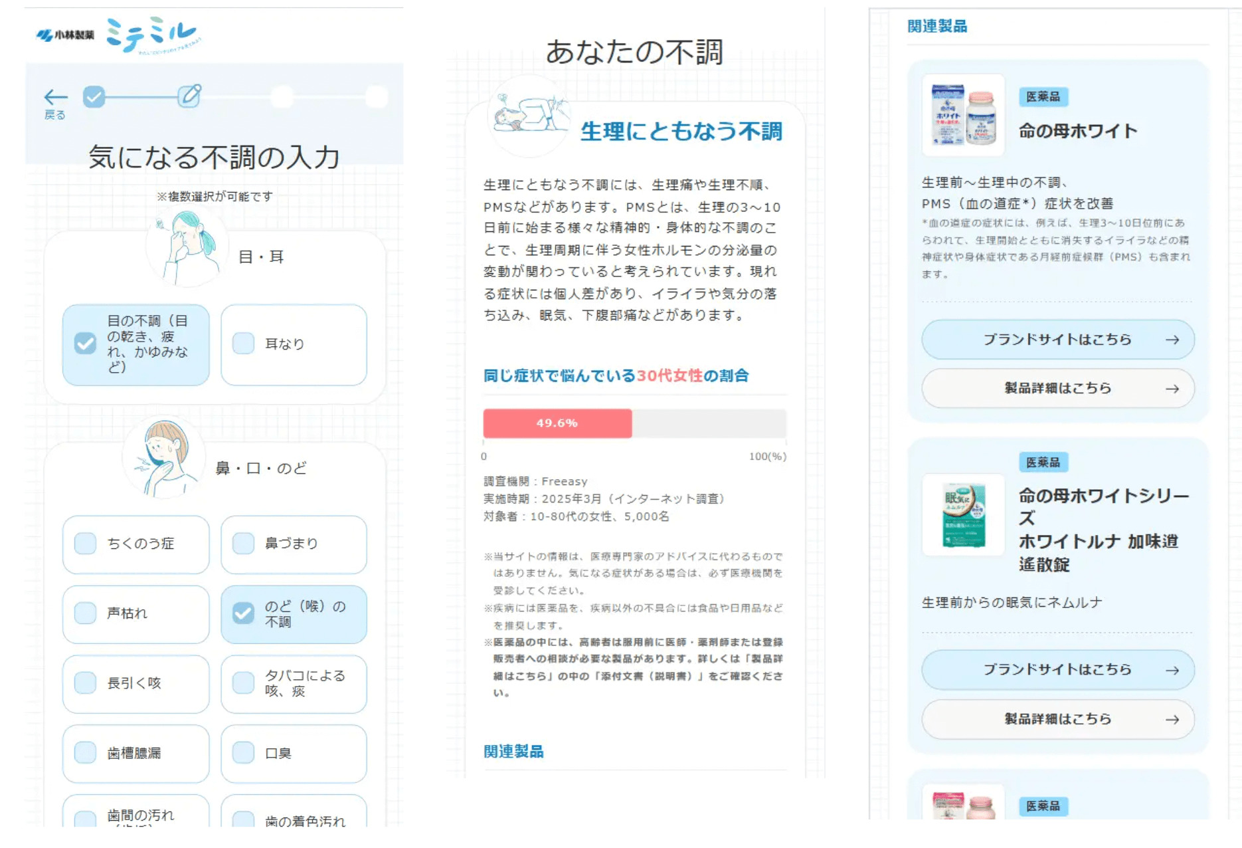1242x848 pixels.
Task: Check the 声枯れ option
Action: (x=85, y=613)
